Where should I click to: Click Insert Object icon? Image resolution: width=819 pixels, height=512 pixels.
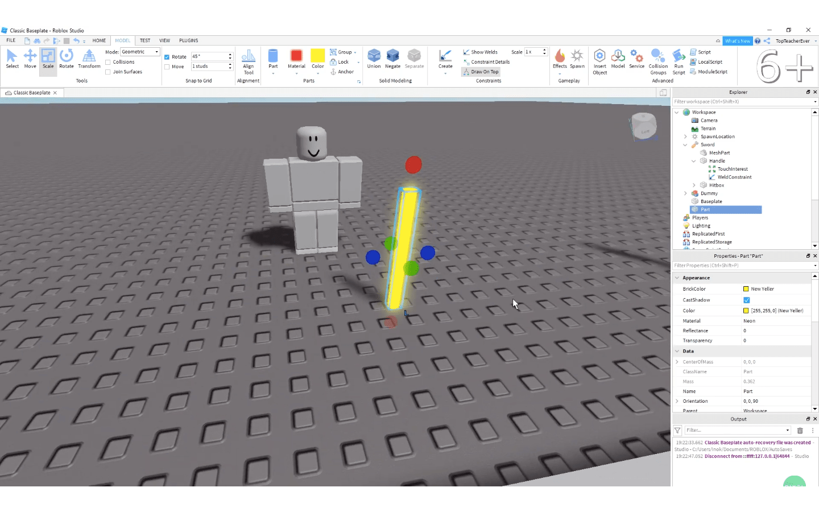click(x=600, y=61)
